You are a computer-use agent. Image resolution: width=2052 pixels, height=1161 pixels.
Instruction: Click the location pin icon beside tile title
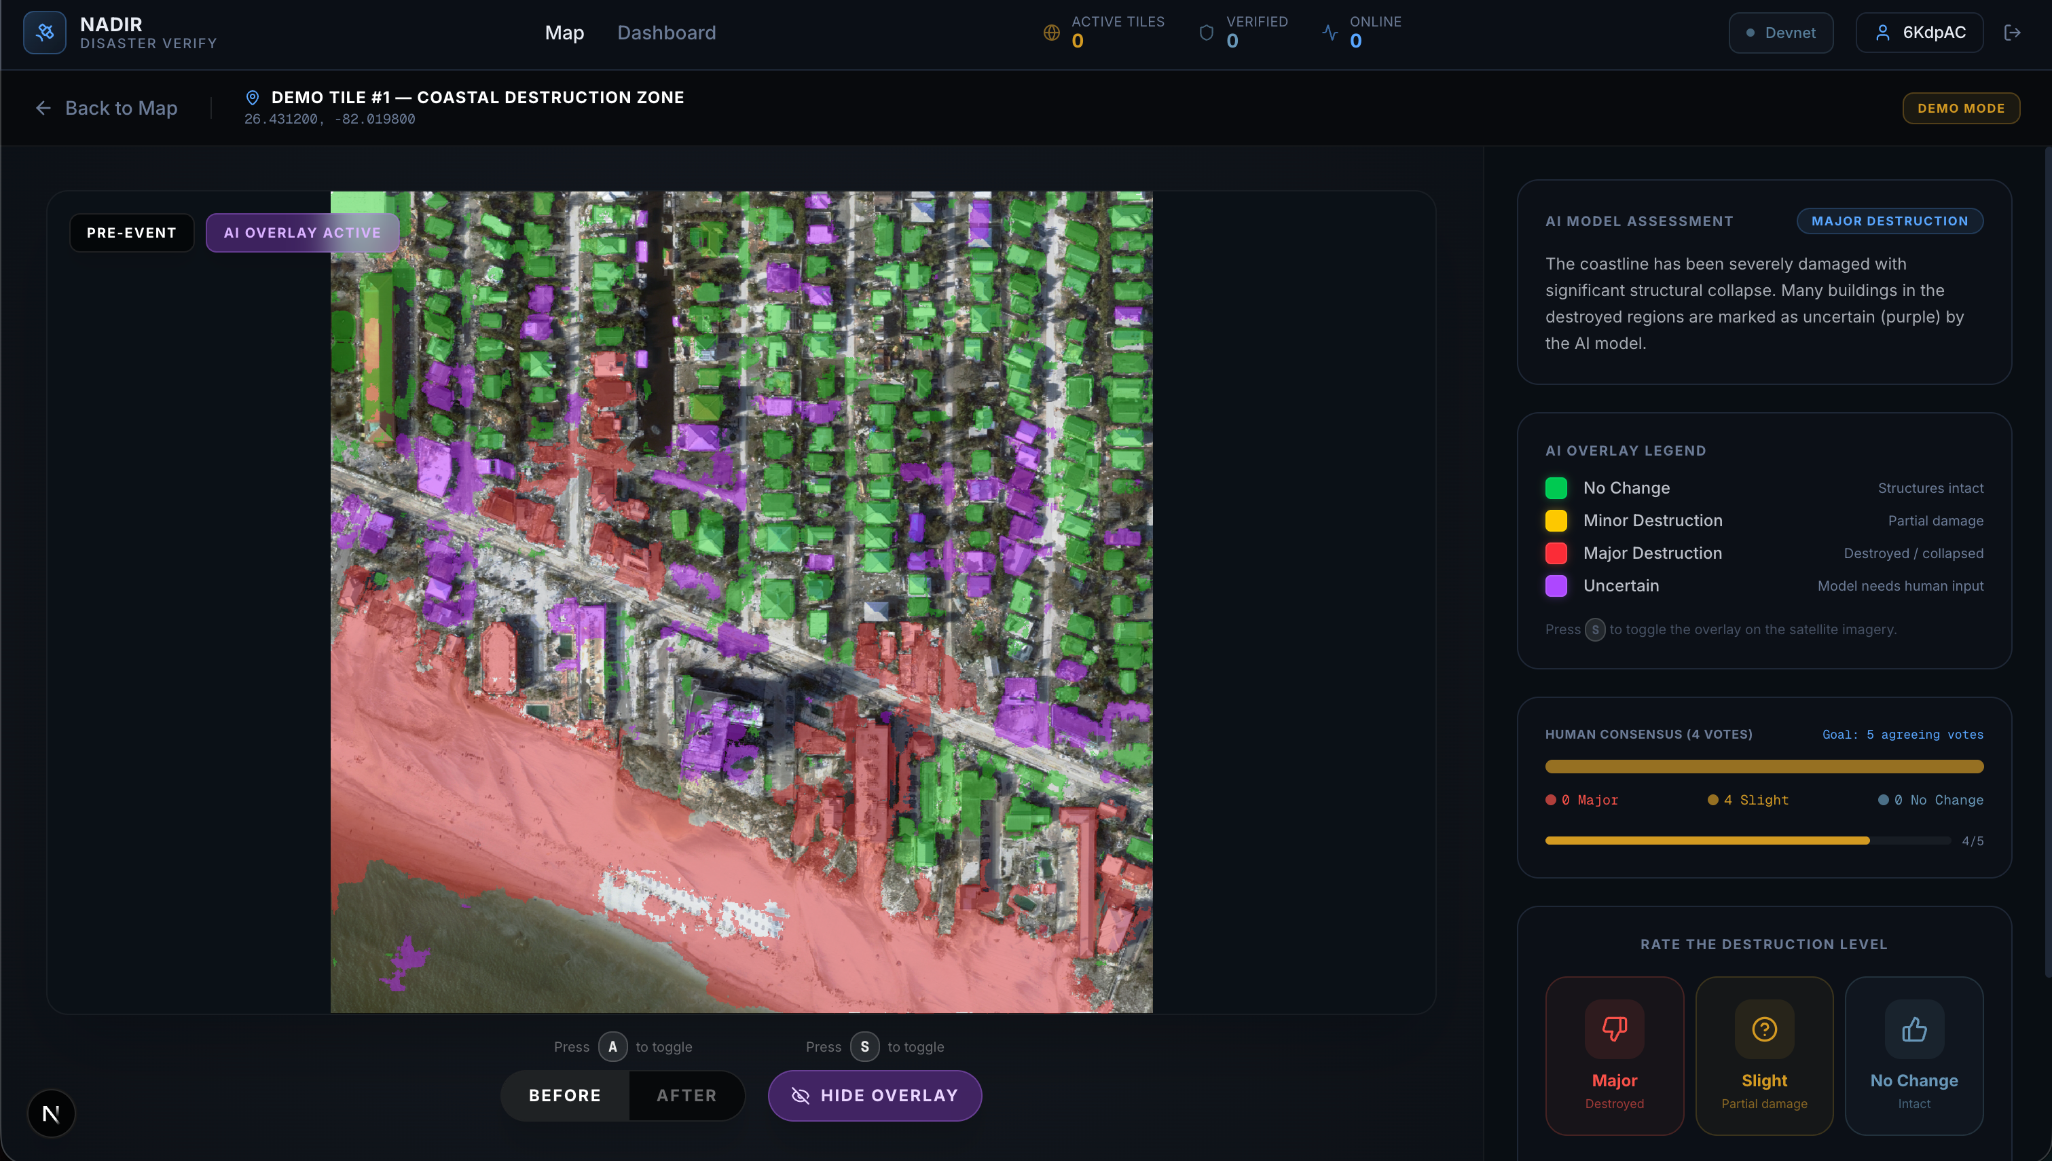(252, 97)
